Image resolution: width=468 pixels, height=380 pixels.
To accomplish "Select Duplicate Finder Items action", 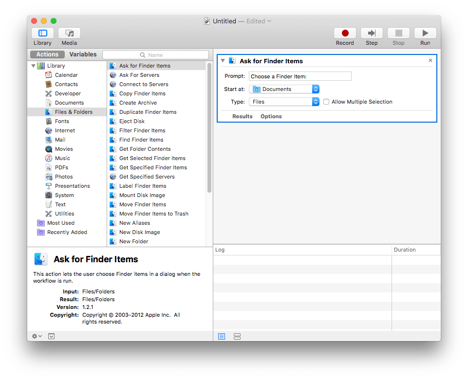I will pyautogui.click(x=156, y=112).
